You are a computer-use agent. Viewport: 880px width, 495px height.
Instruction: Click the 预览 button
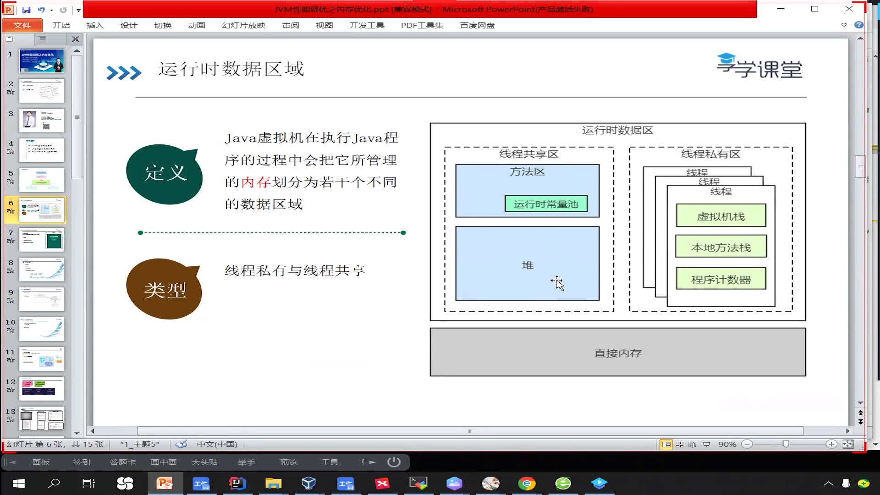(x=288, y=462)
